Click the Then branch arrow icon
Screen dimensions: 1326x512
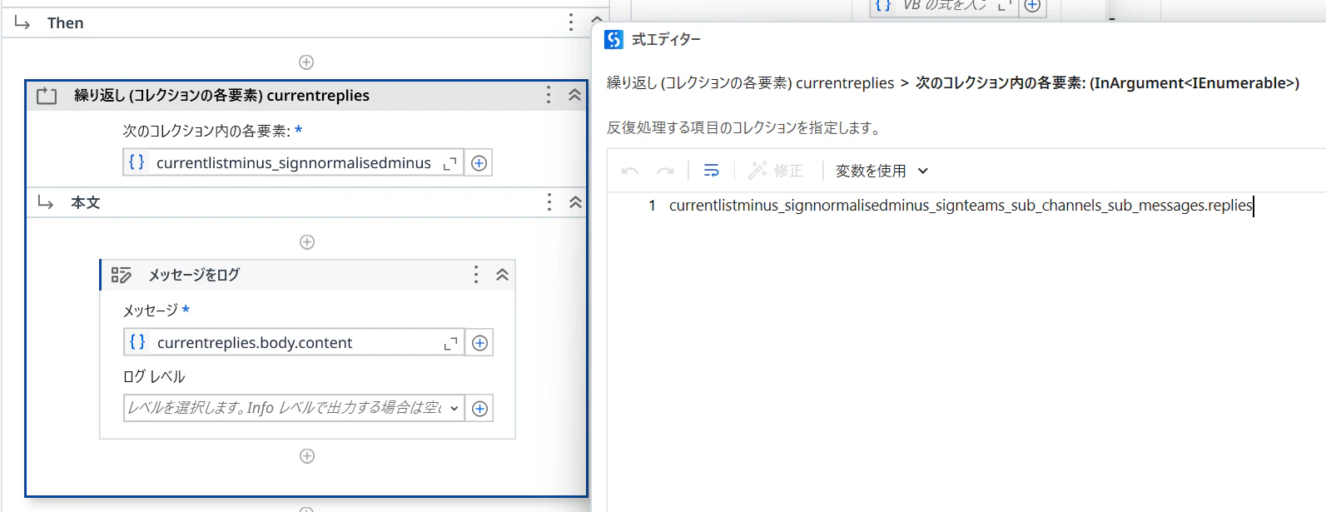(x=22, y=22)
